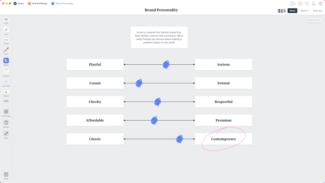Select the Draw pencil tool
The width and height of the screenshot is (325, 183).
(6, 134)
